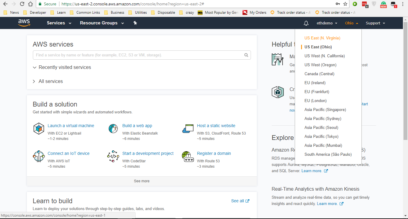408x219 pixels.
Task: Open the Resource Groups dropdown
Action: (x=102, y=23)
